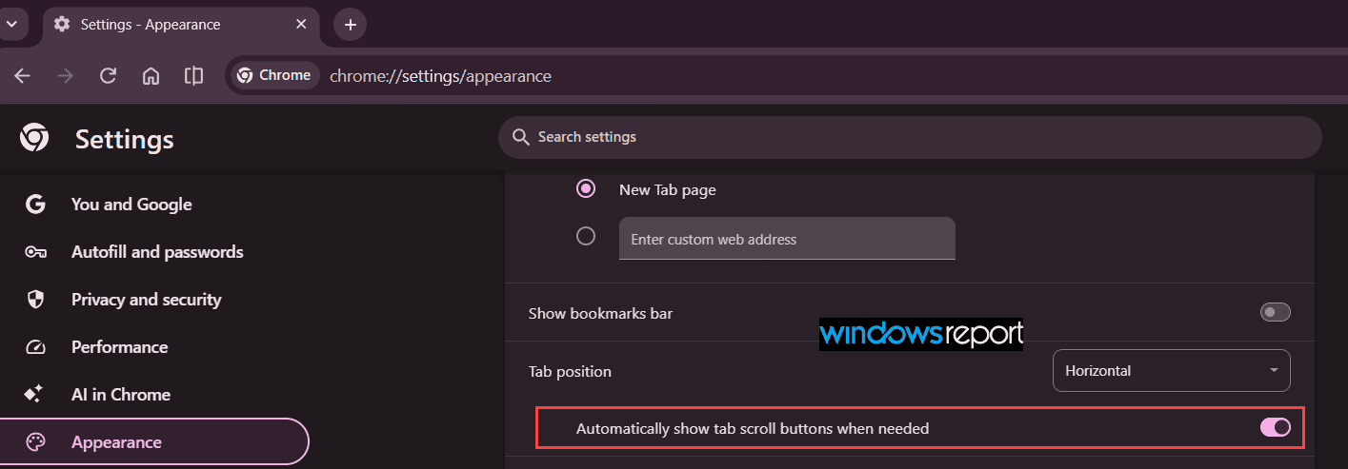Click the Enter custom web address field
The image size is (1348, 469).
point(787,239)
